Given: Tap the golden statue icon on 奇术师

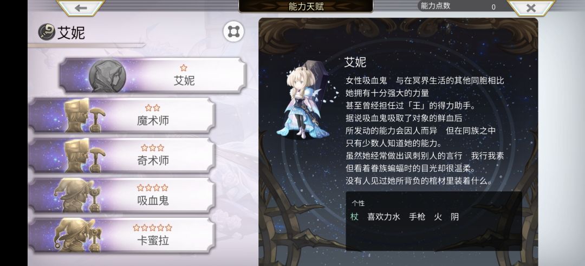Looking at the screenshot, I should point(84,155).
